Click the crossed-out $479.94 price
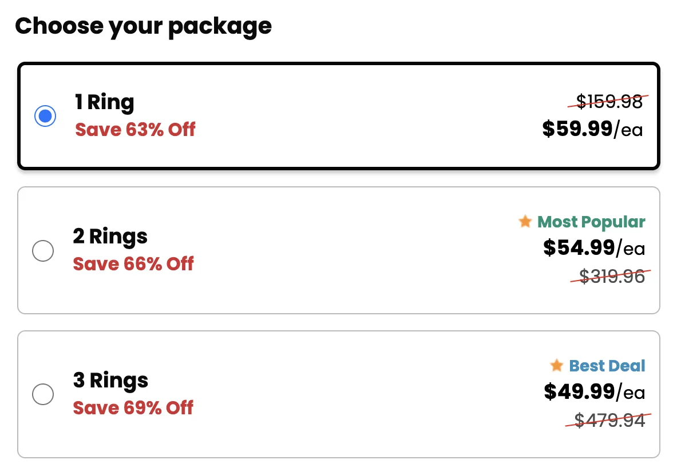The image size is (681, 472). [609, 421]
